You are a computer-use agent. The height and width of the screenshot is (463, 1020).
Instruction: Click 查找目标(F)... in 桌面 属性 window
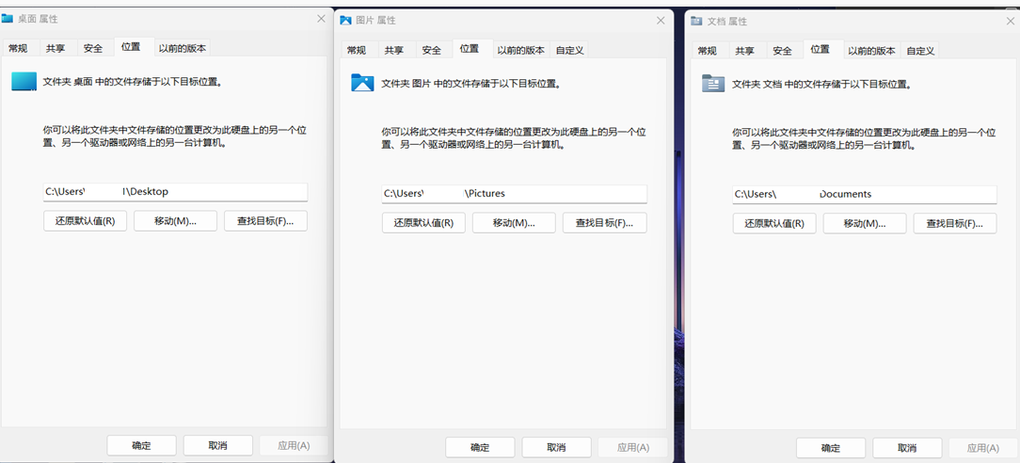(x=265, y=221)
